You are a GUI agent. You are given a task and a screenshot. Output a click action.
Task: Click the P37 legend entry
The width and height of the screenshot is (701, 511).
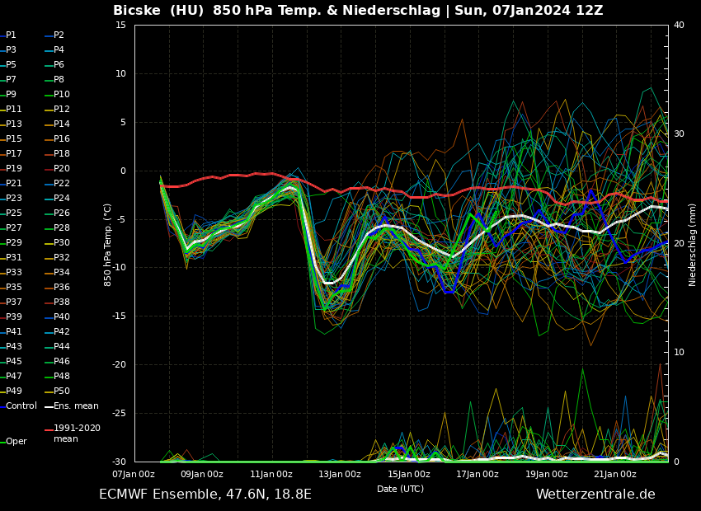[14, 302]
